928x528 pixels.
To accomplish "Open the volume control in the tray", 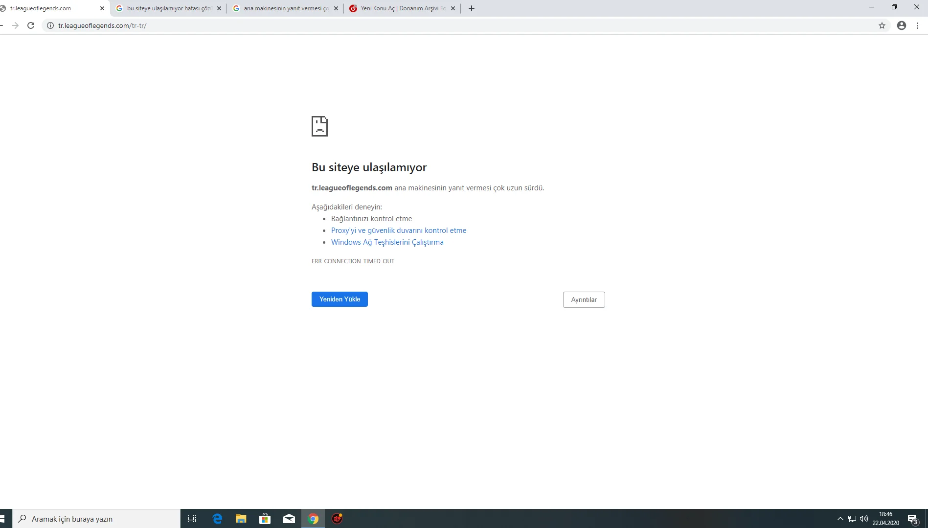I will tap(864, 519).
